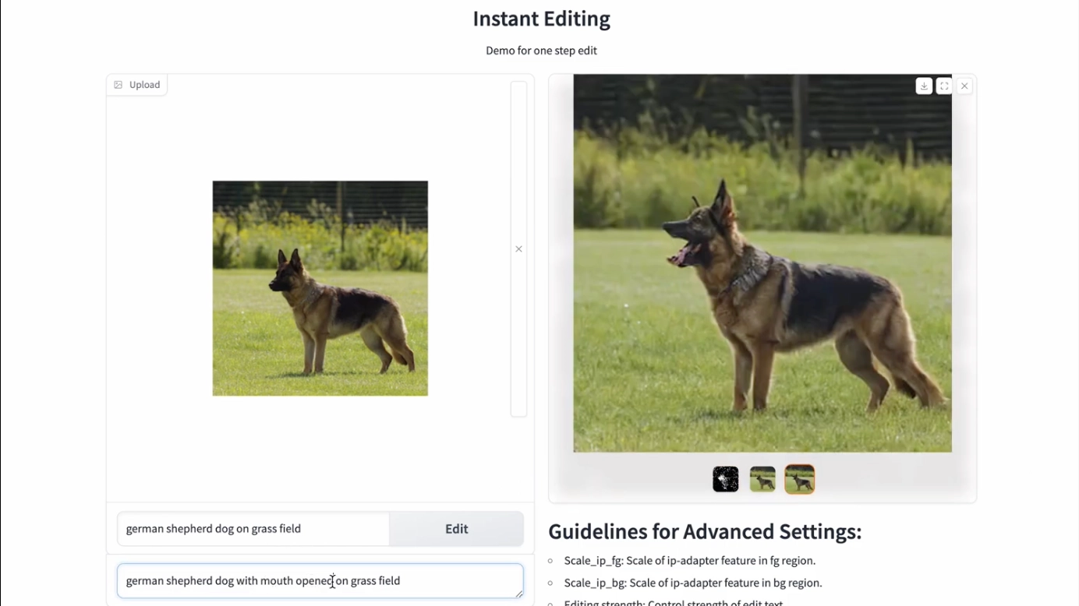This screenshot has width=1079, height=606.
Task: Remove the uploaded dog image with the X
Action: point(518,249)
